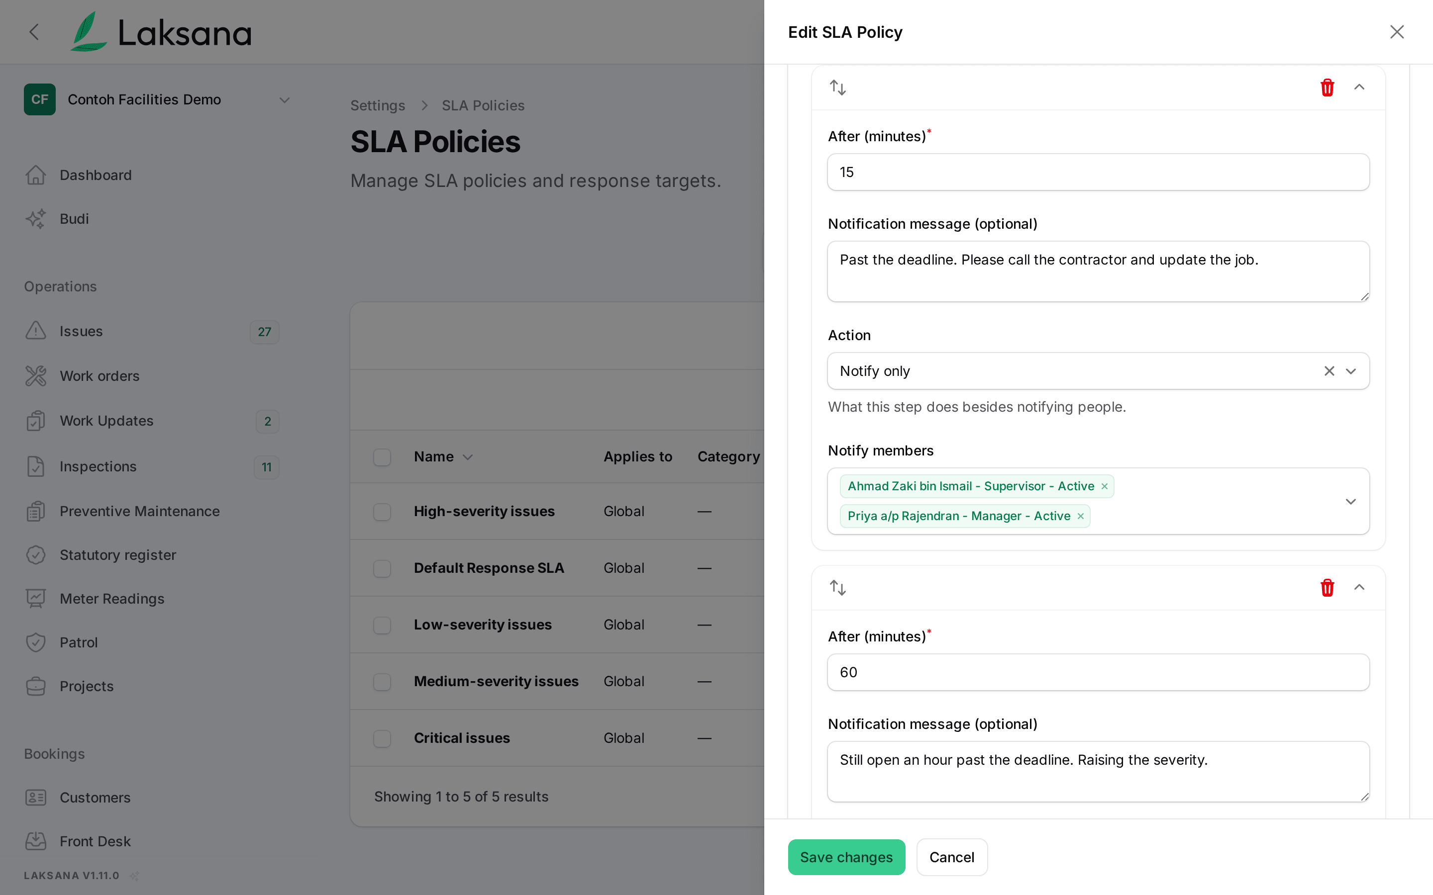Remove Priya a/p Rajendran from notify members
The width and height of the screenshot is (1433, 895).
tap(1081, 516)
